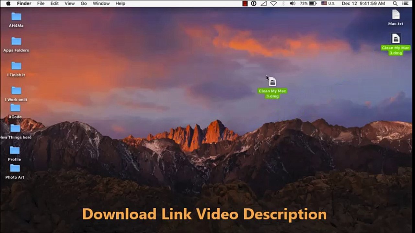The height and width of the screenshot is (233, 415).
Task: Click the red status icon in menu bar
Action: pos(245,3)
